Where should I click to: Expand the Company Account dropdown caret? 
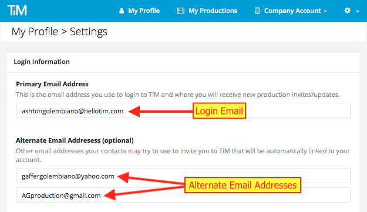coord(325,11)
